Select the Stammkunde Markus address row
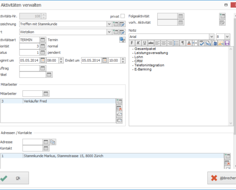 click(112, 156)
